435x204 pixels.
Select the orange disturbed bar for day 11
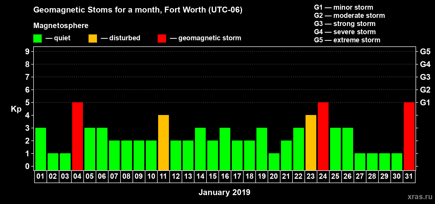coord(164,143)
